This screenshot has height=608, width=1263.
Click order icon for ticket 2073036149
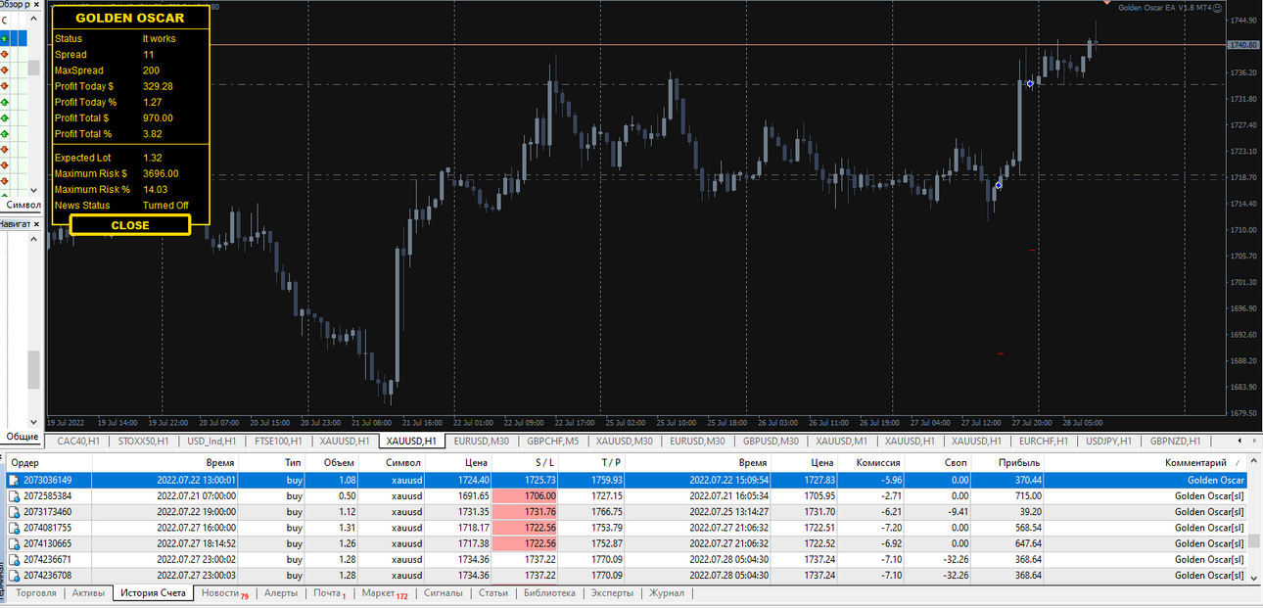[14, 481]
